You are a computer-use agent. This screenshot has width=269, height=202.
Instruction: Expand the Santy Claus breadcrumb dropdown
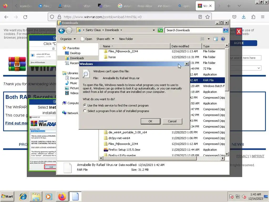point(103,30)
